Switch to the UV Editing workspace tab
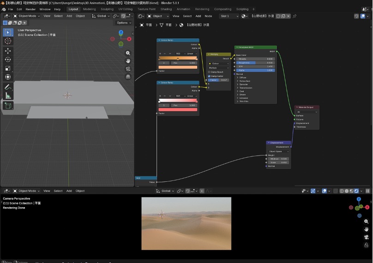 pos(126,9)
